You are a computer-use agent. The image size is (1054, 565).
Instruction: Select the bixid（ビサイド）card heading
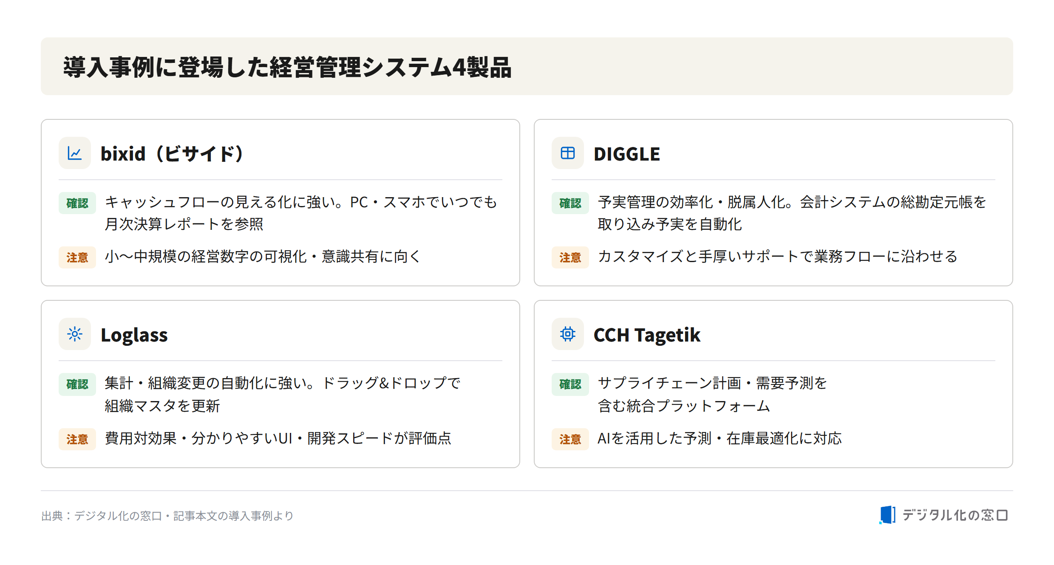pos(172,154)
